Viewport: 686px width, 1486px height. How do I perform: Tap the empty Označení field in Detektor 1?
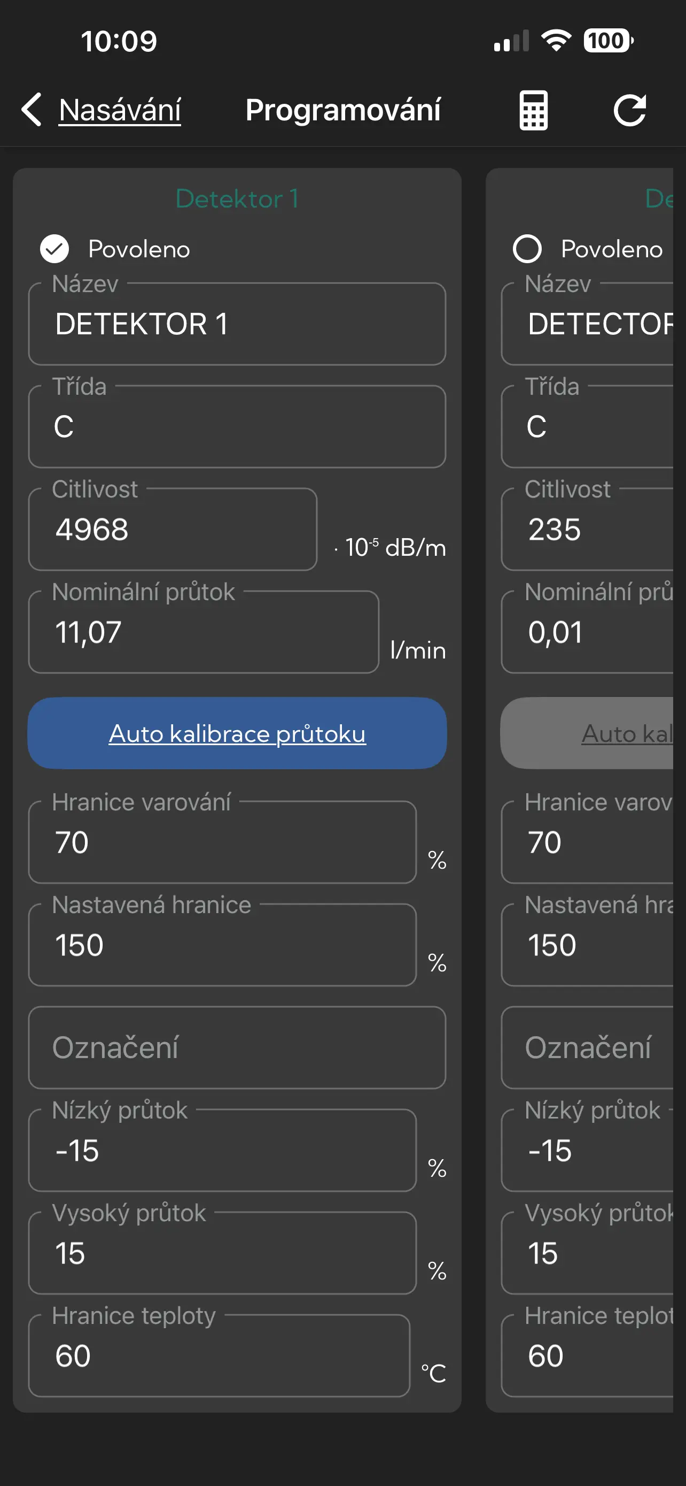click(237, 1047)
